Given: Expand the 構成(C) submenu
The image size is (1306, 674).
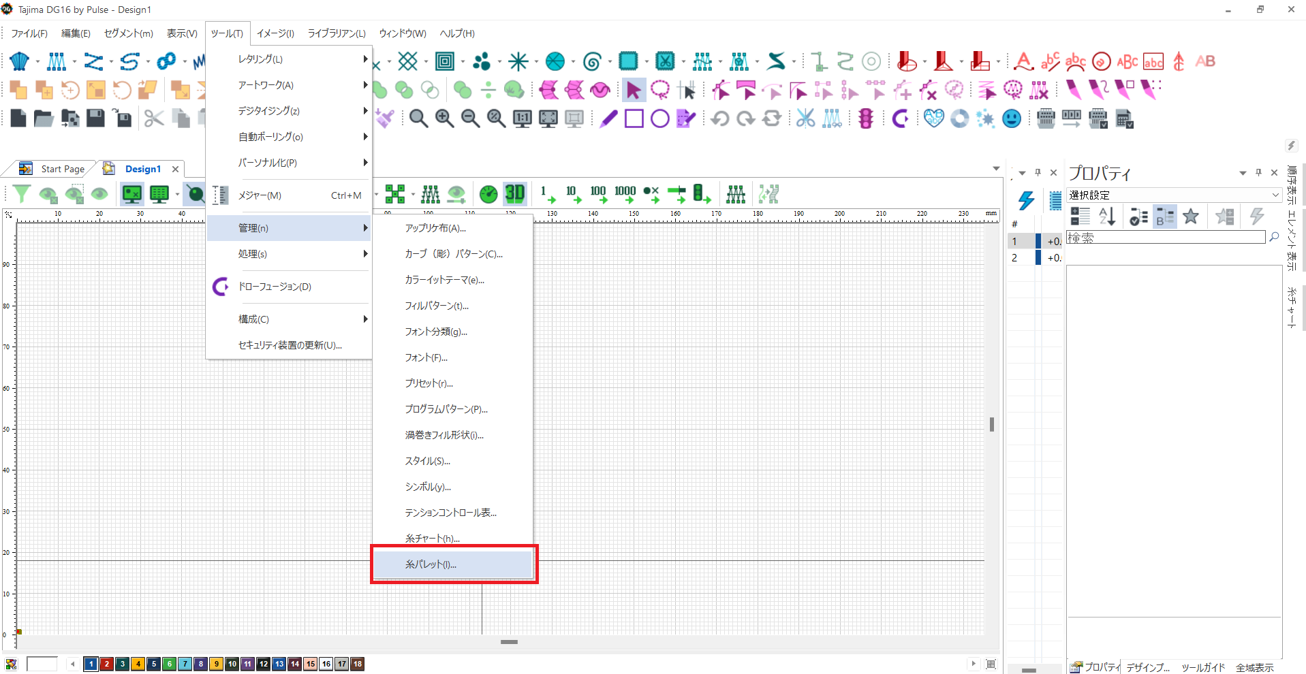Looking at the screenshot, I should 289,319.
